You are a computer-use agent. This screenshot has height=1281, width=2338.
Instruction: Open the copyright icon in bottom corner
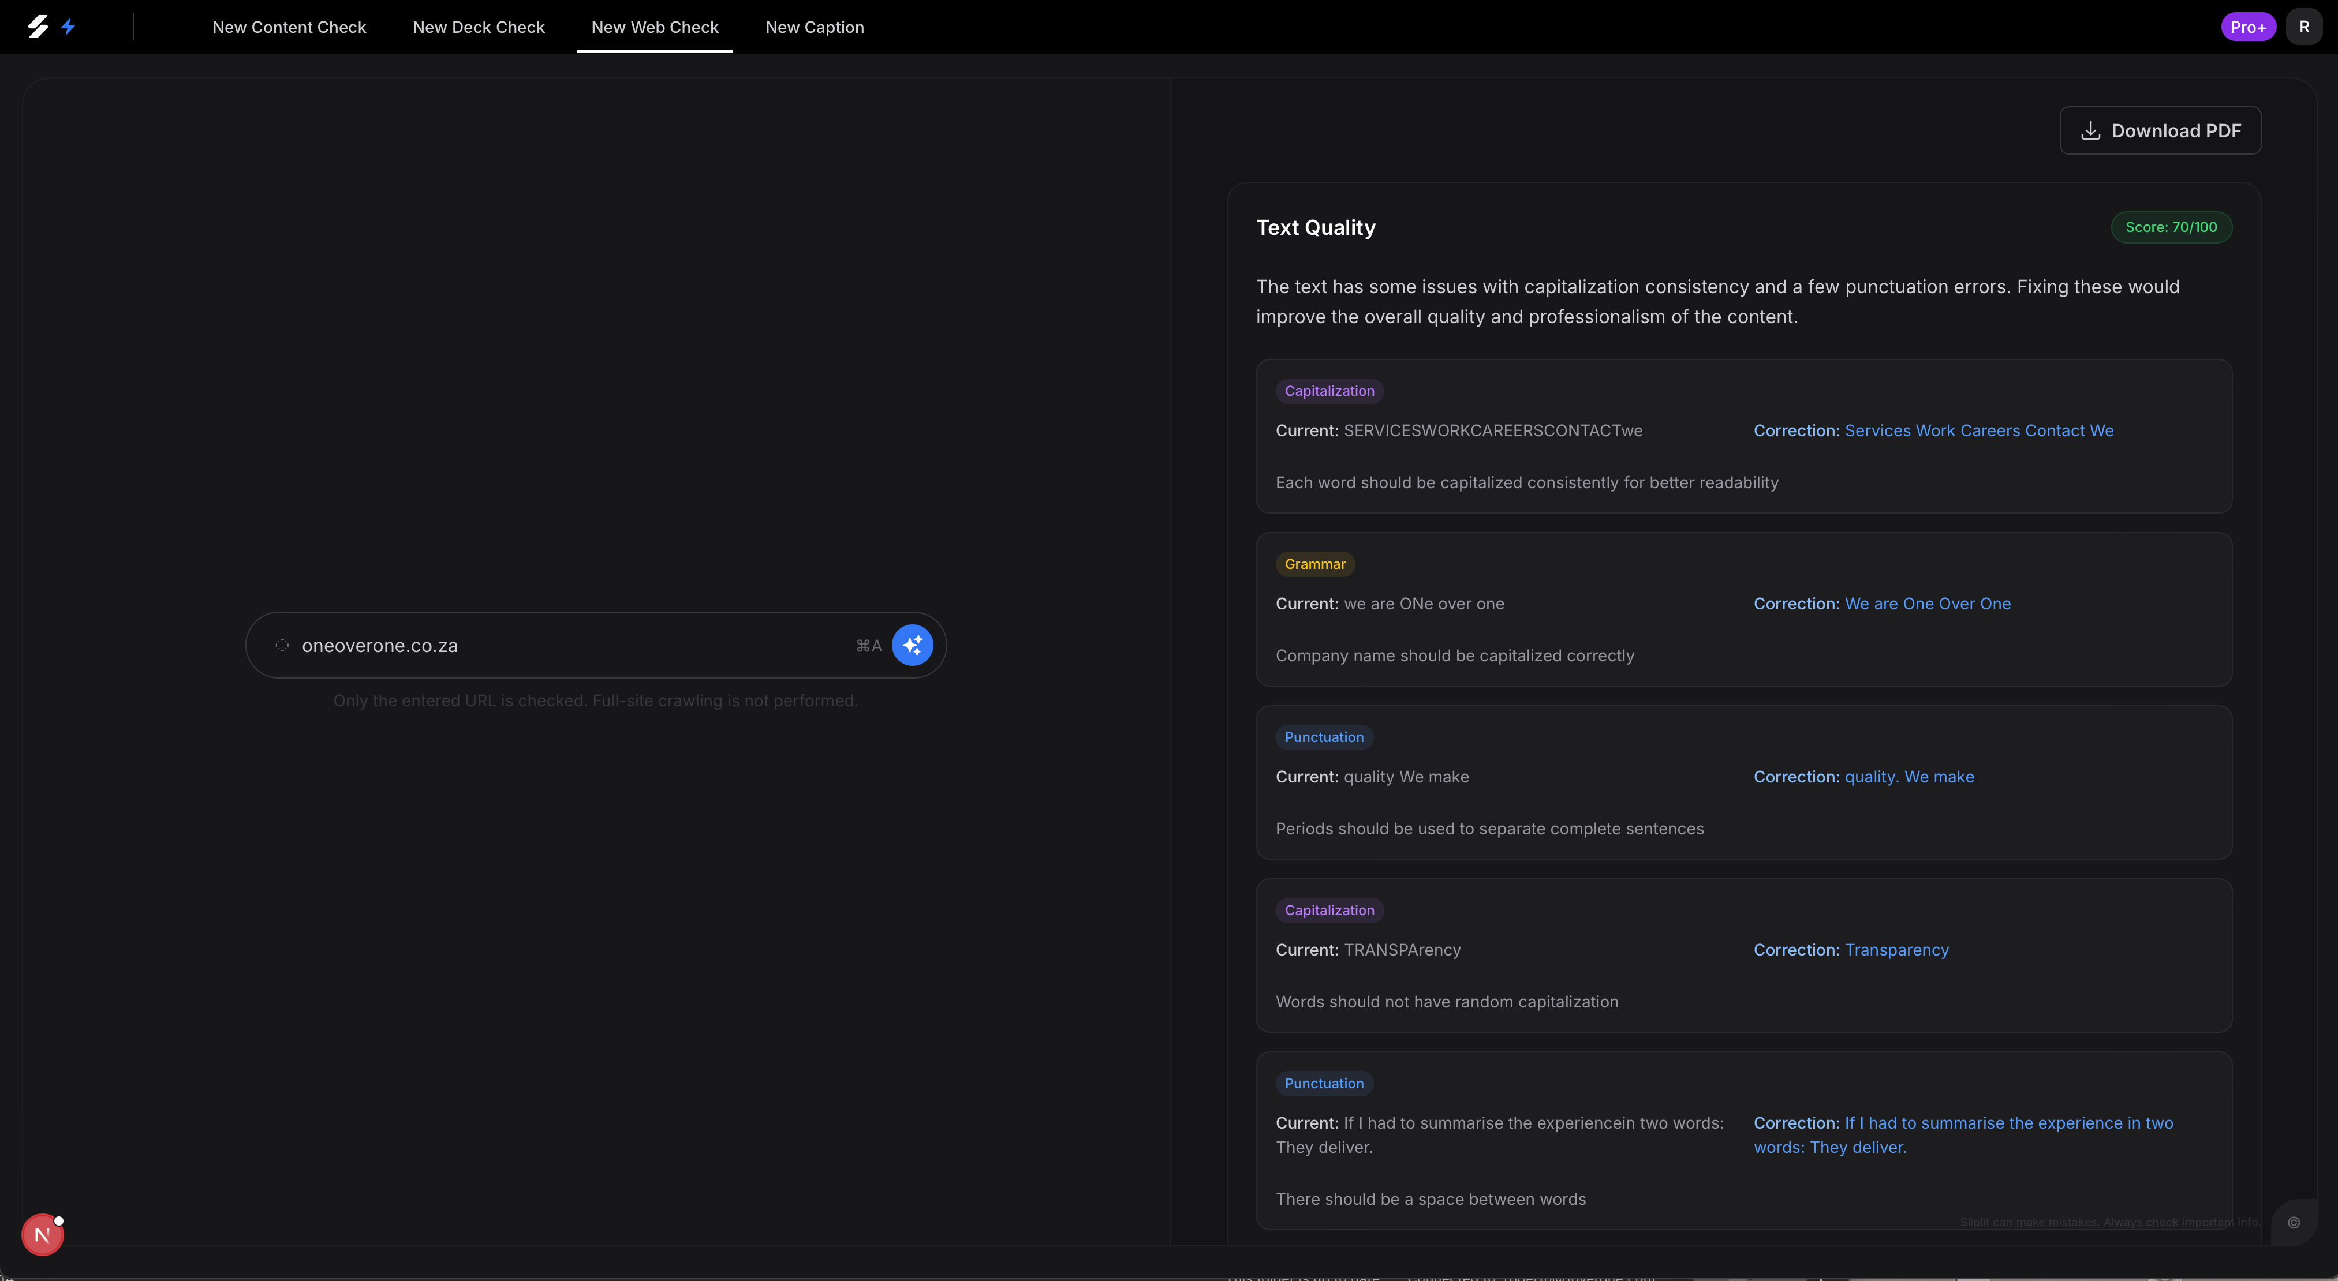coord(2294,1222)
